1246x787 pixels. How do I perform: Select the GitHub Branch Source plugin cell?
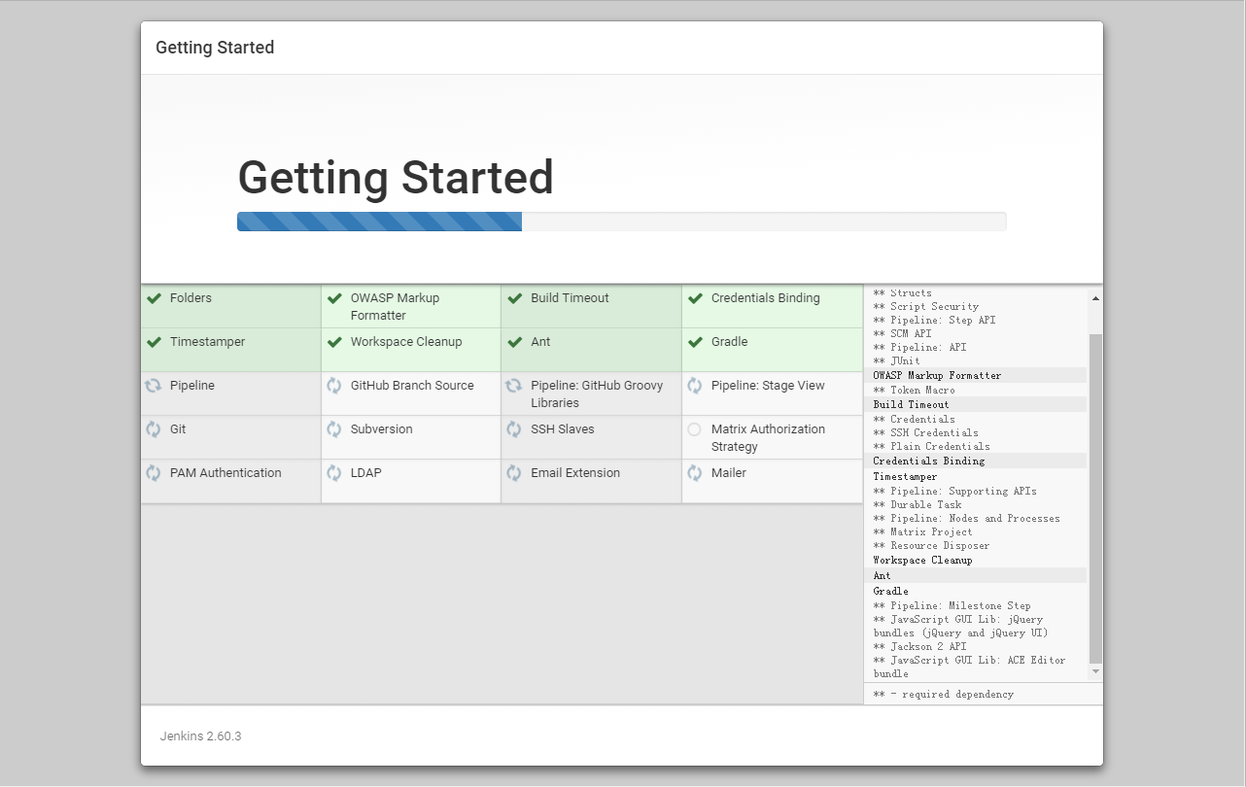[411, 393]
